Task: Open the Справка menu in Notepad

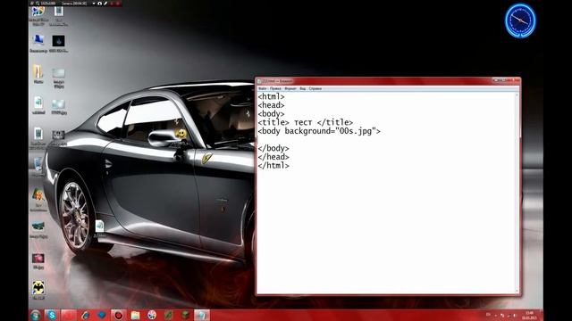Action: click(315, 89)
